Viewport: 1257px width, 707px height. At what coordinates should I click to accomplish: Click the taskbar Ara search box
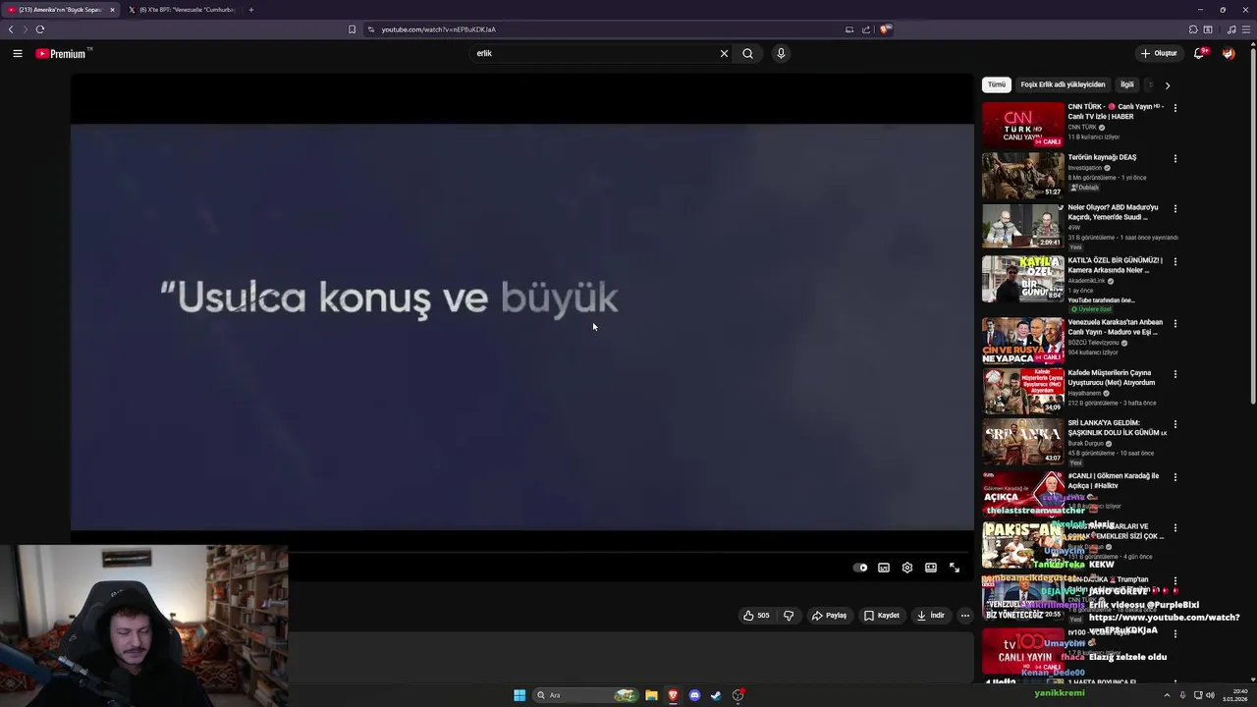(586, 695)
